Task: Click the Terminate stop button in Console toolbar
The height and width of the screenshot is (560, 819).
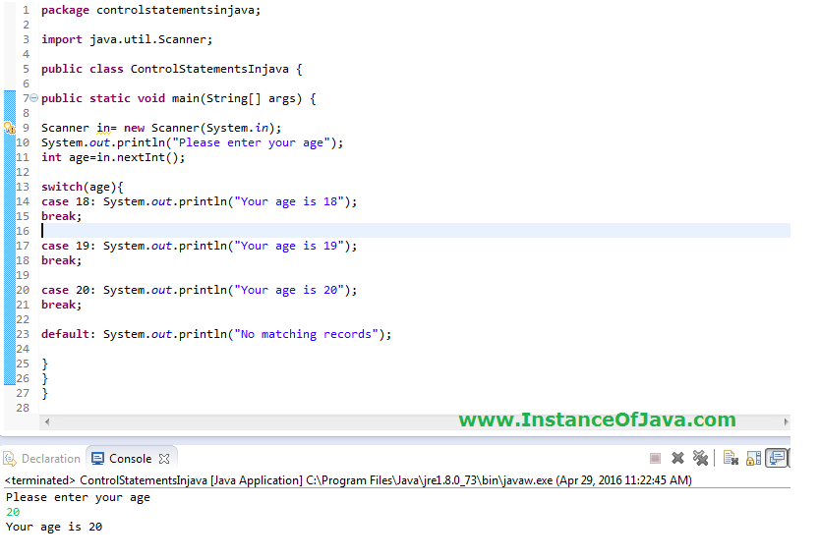Action: pyautogui.click(x=655, y=458)
